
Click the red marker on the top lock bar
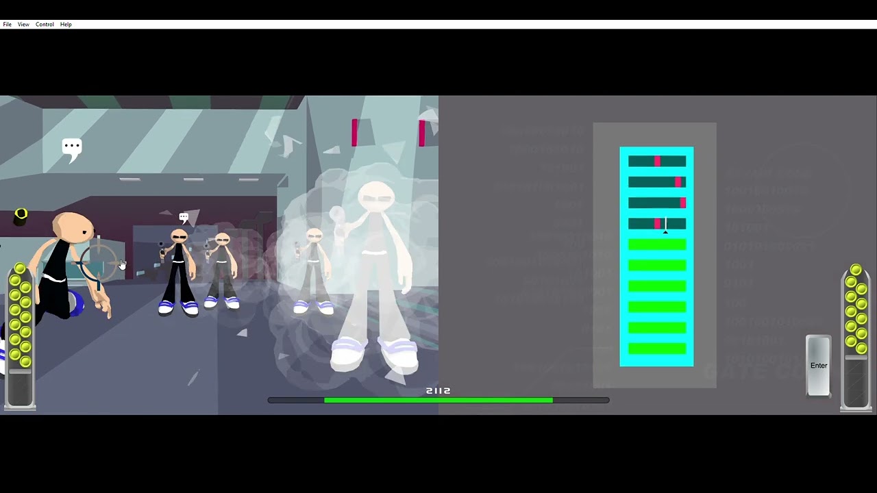point(657,161)
